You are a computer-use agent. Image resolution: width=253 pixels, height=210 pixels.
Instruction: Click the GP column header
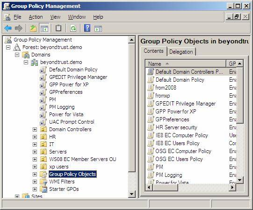click(231, 64)
